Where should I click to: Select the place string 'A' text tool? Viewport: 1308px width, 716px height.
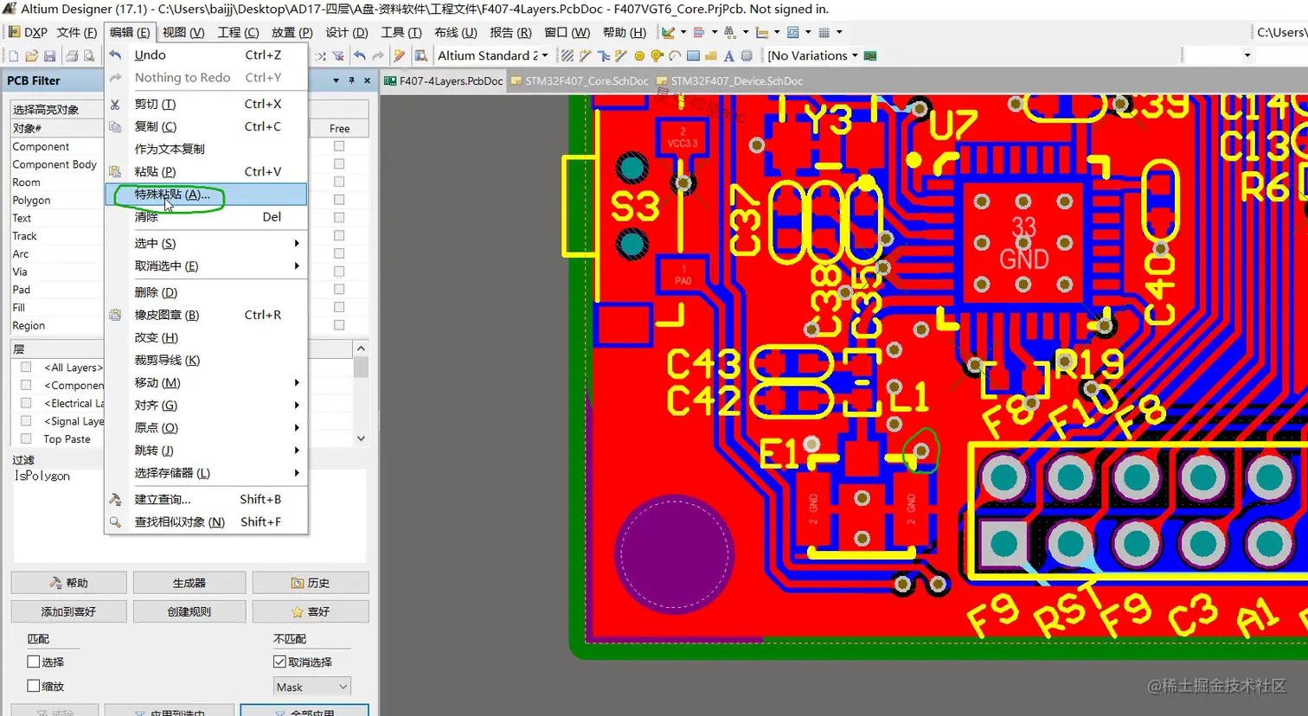728,56
